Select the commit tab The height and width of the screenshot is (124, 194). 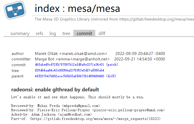pyautogui.click(x=84, y=33)
